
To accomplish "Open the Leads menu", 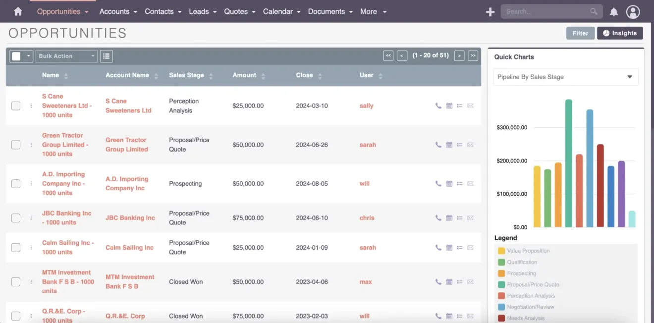I will tap(199, 11).
